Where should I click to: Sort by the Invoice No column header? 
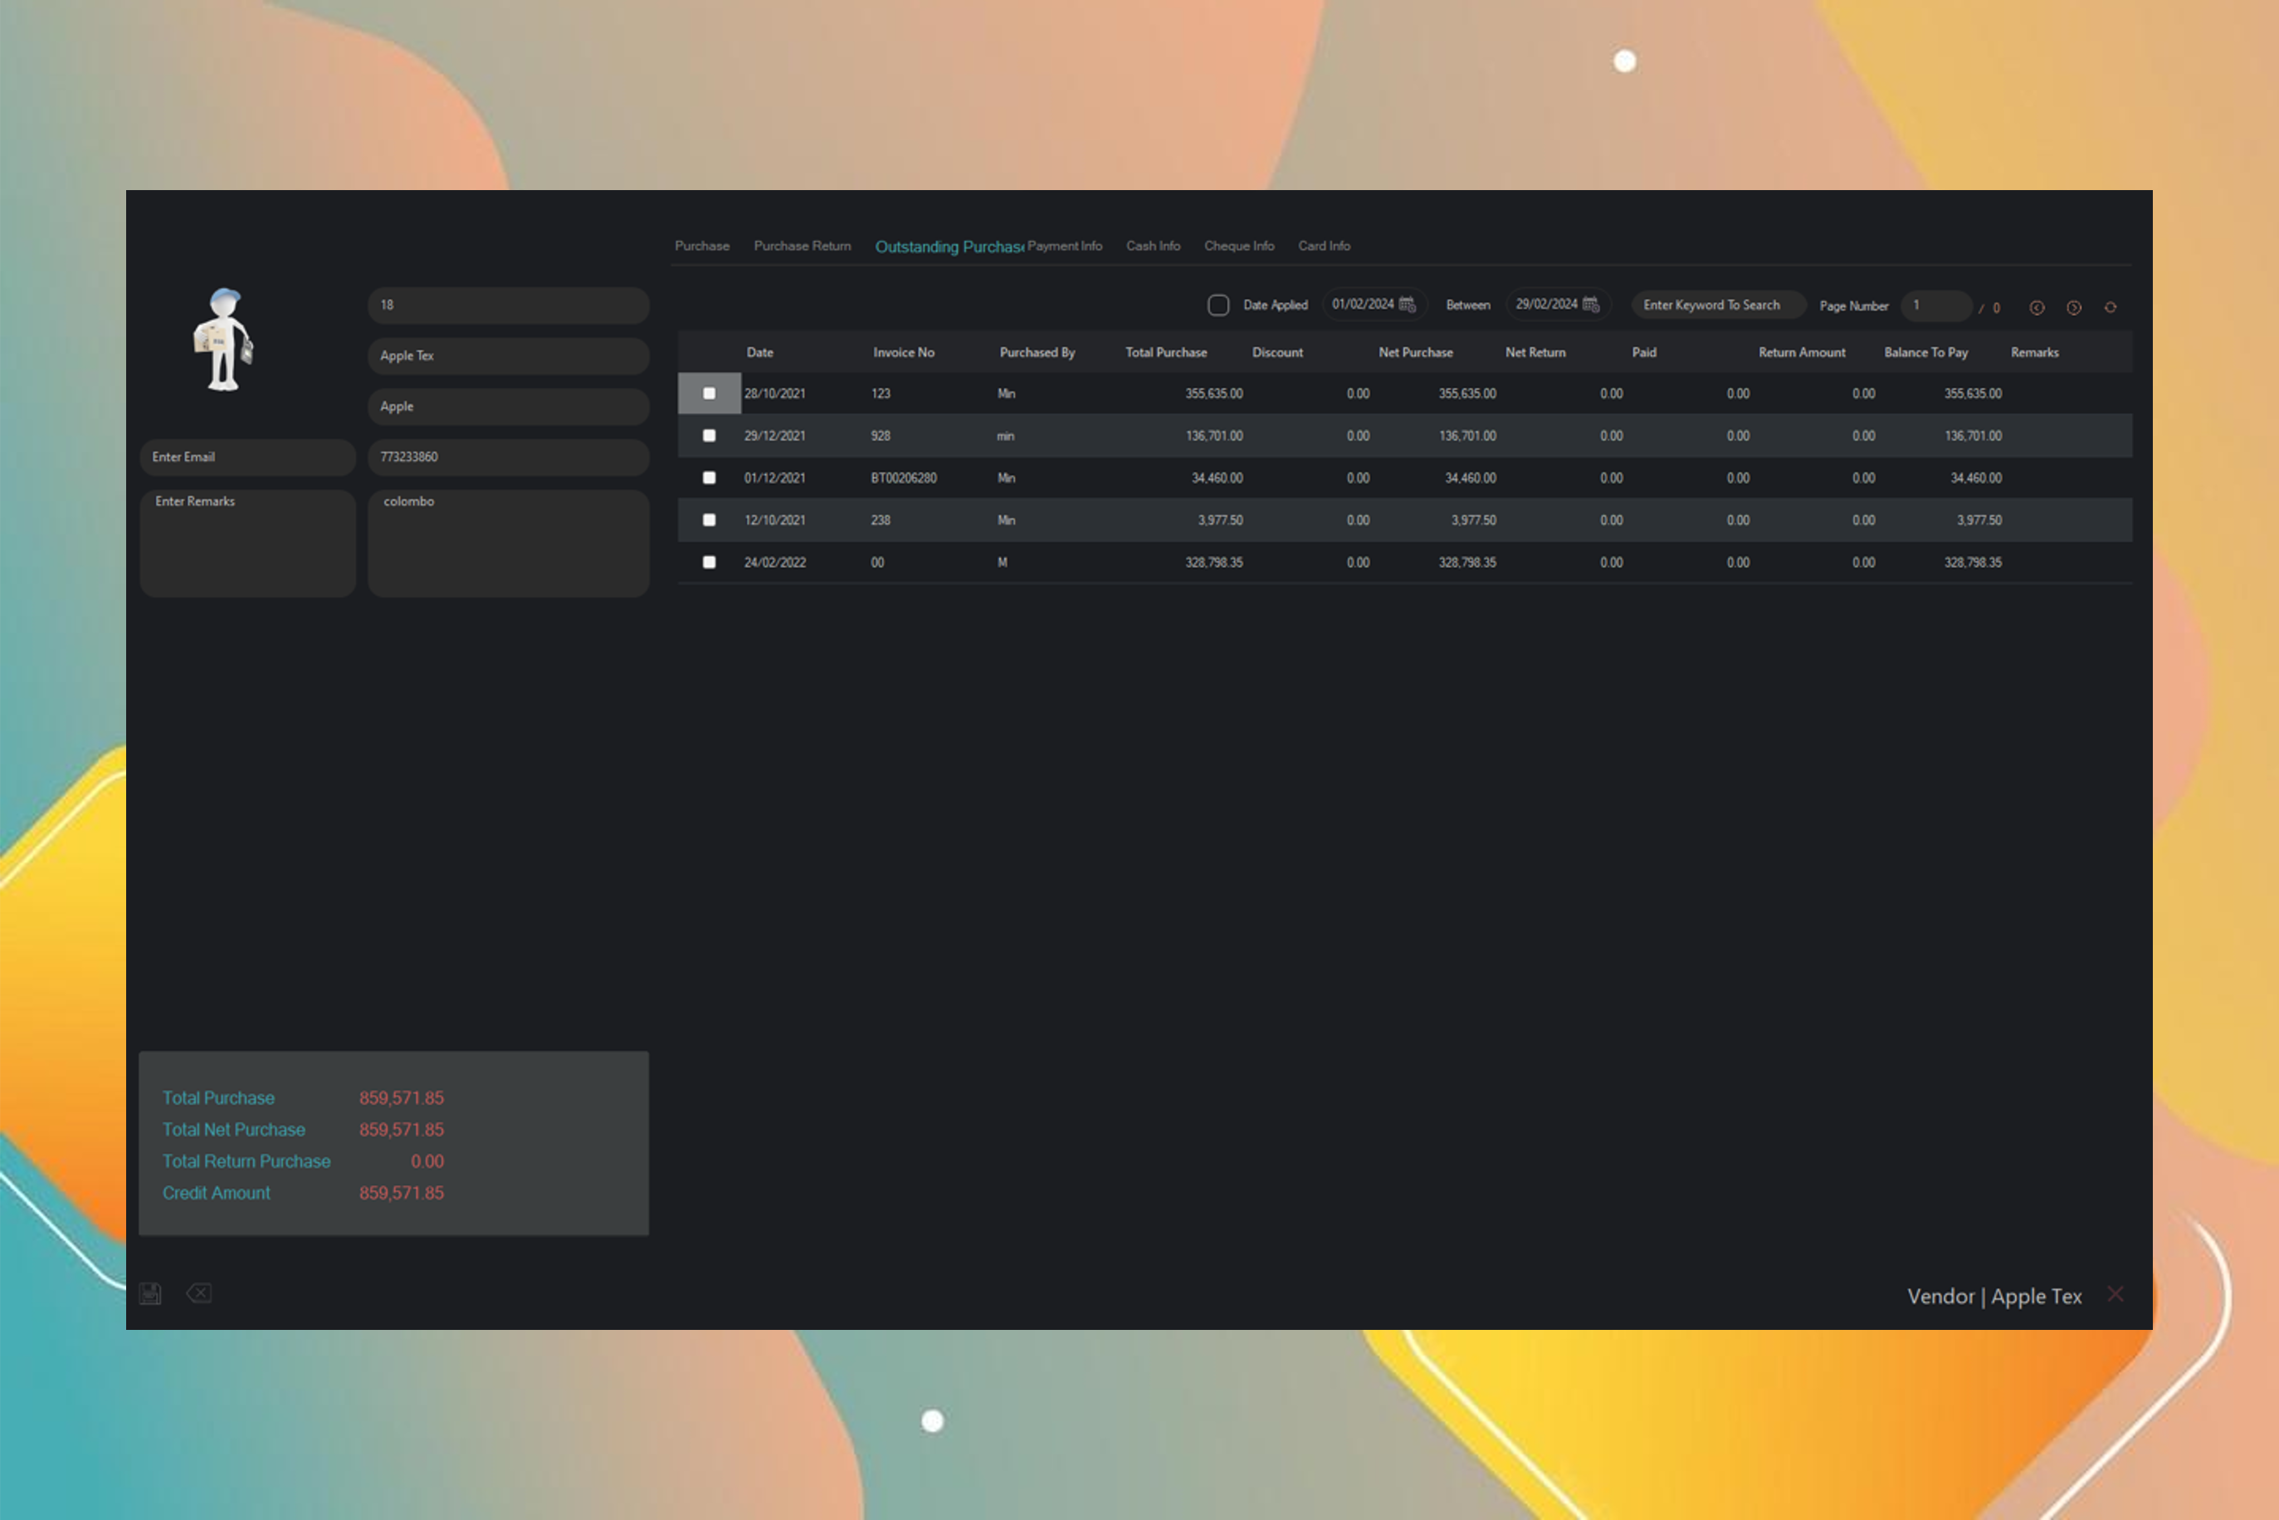point(904,353)
